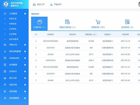The width and height of the screenshot is (140, 105).
Task: Click 20171027BX15002 in row 1
Action: [51, 41]
